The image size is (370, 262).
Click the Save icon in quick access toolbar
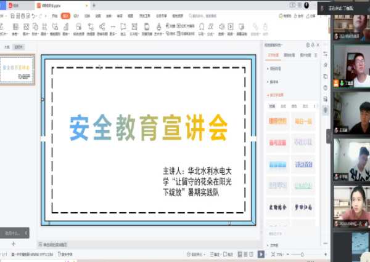(x=12, y=16)
